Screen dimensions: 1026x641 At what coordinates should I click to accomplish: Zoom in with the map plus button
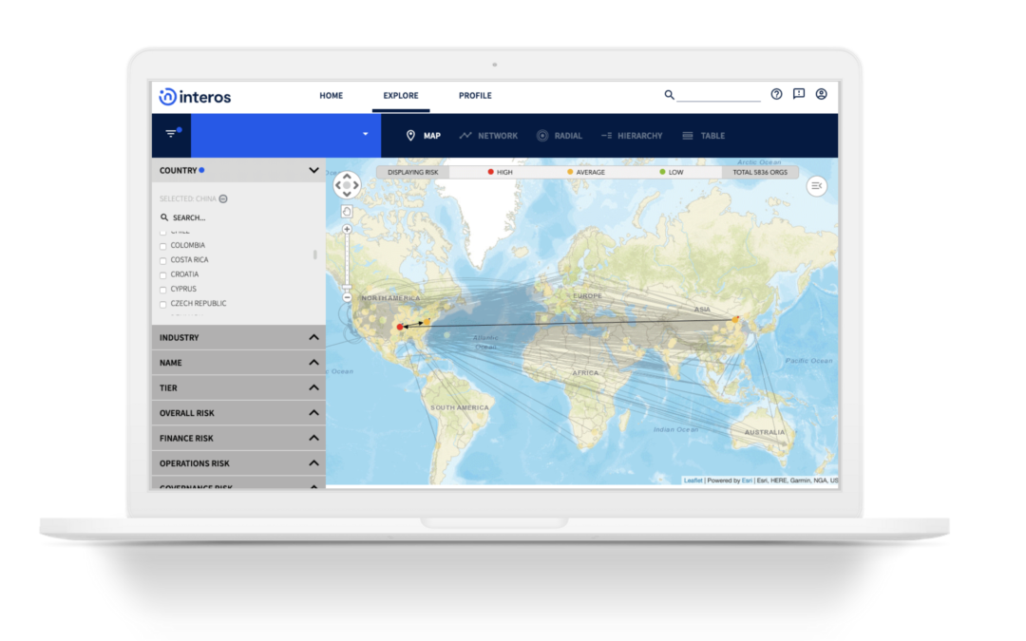(x=347, y=230)
